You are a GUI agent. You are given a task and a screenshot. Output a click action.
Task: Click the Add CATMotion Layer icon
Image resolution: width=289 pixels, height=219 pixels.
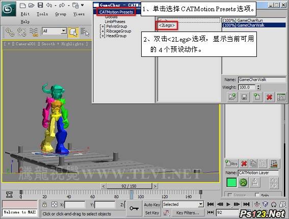tap(257, 97)
